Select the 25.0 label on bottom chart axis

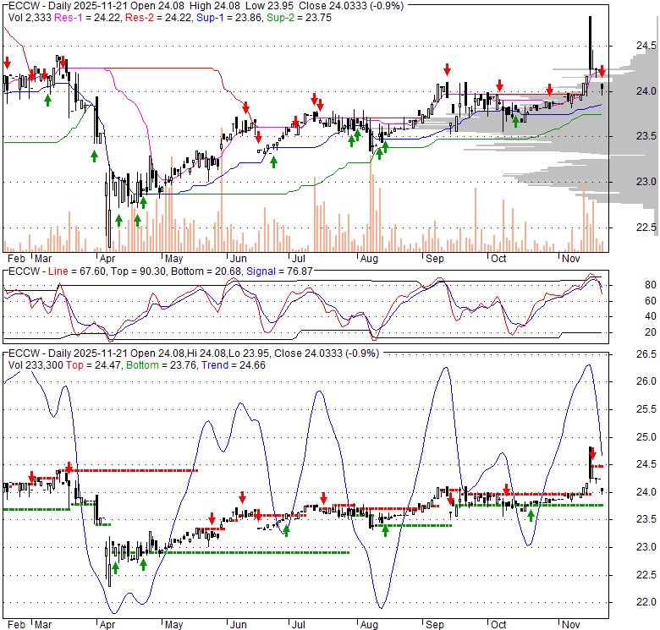(646, 436)
